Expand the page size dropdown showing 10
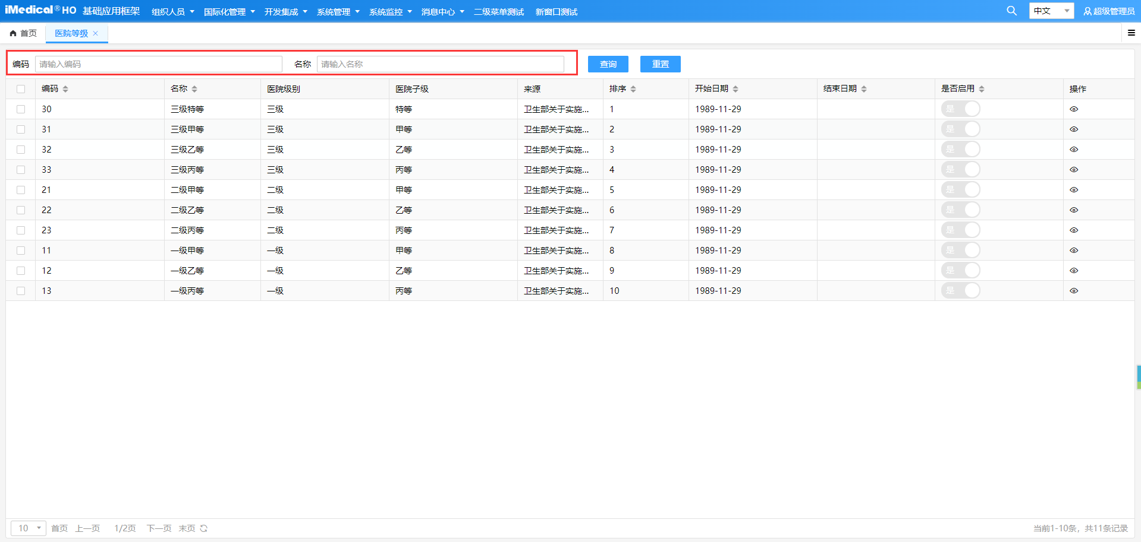The width and height of the screenshot is (1141, 542). pyautogui.click(x=29, y=528)
